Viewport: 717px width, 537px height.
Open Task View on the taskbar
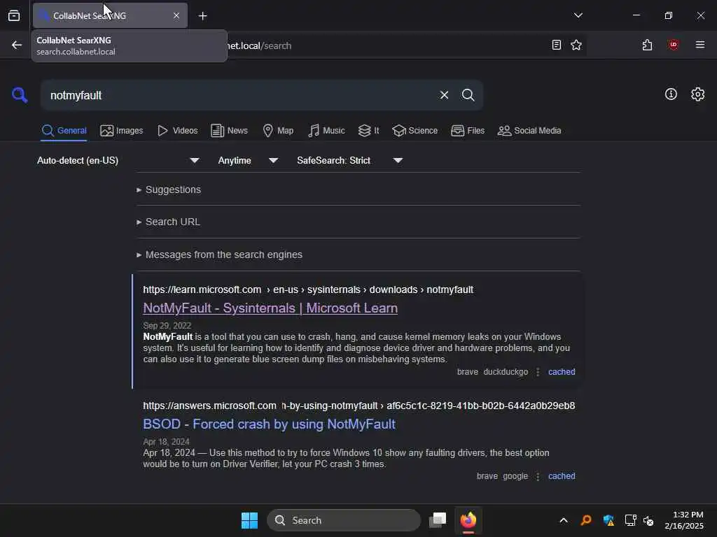[x=438, y=520]
